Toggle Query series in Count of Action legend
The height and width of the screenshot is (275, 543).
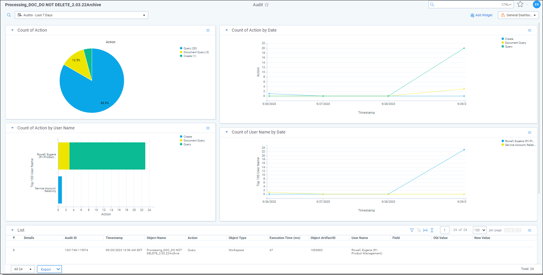coord(190,48)
